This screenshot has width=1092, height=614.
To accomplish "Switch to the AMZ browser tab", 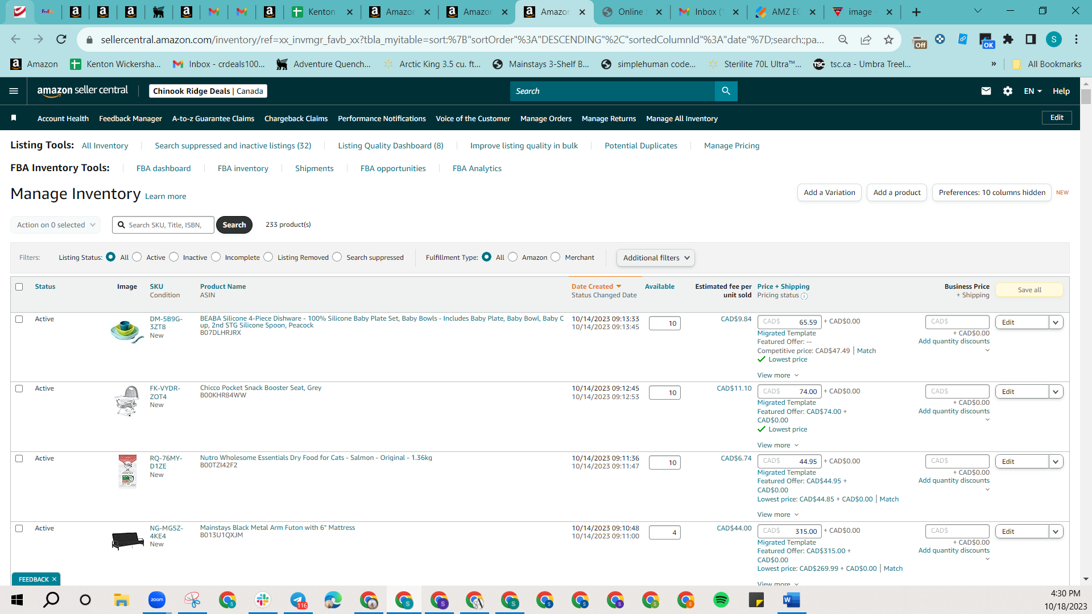I will (785, 12).
